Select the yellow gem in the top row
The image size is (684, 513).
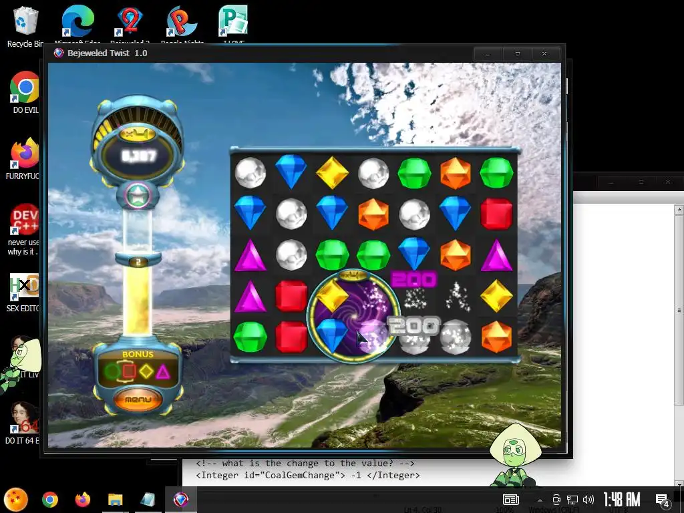click(332, 172)
